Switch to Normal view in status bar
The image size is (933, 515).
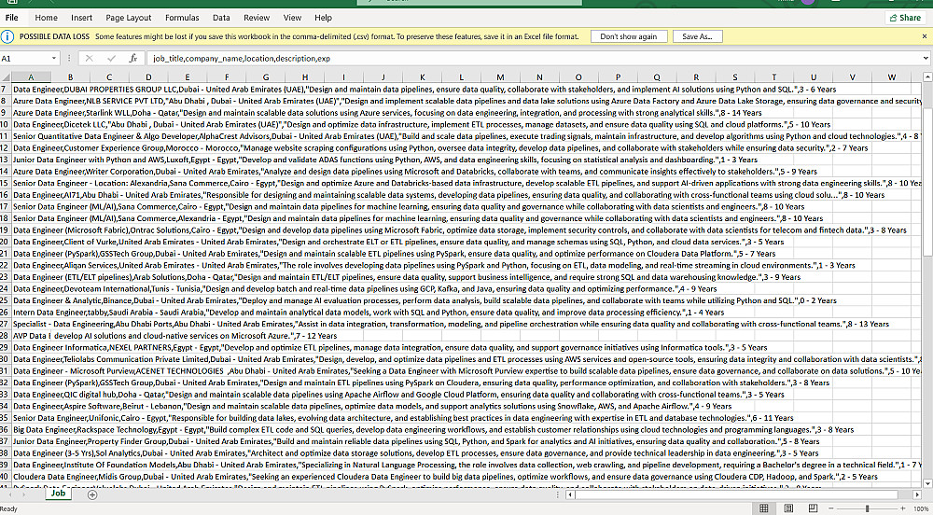click(x=764, y=508)
